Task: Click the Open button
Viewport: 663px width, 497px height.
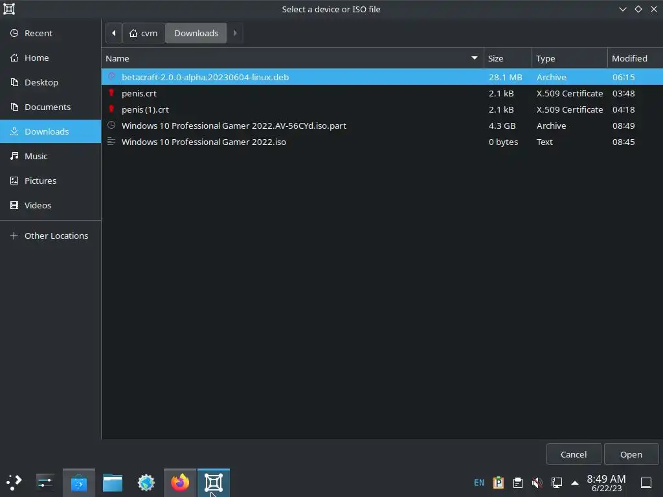Action: (x=631, y=454)
